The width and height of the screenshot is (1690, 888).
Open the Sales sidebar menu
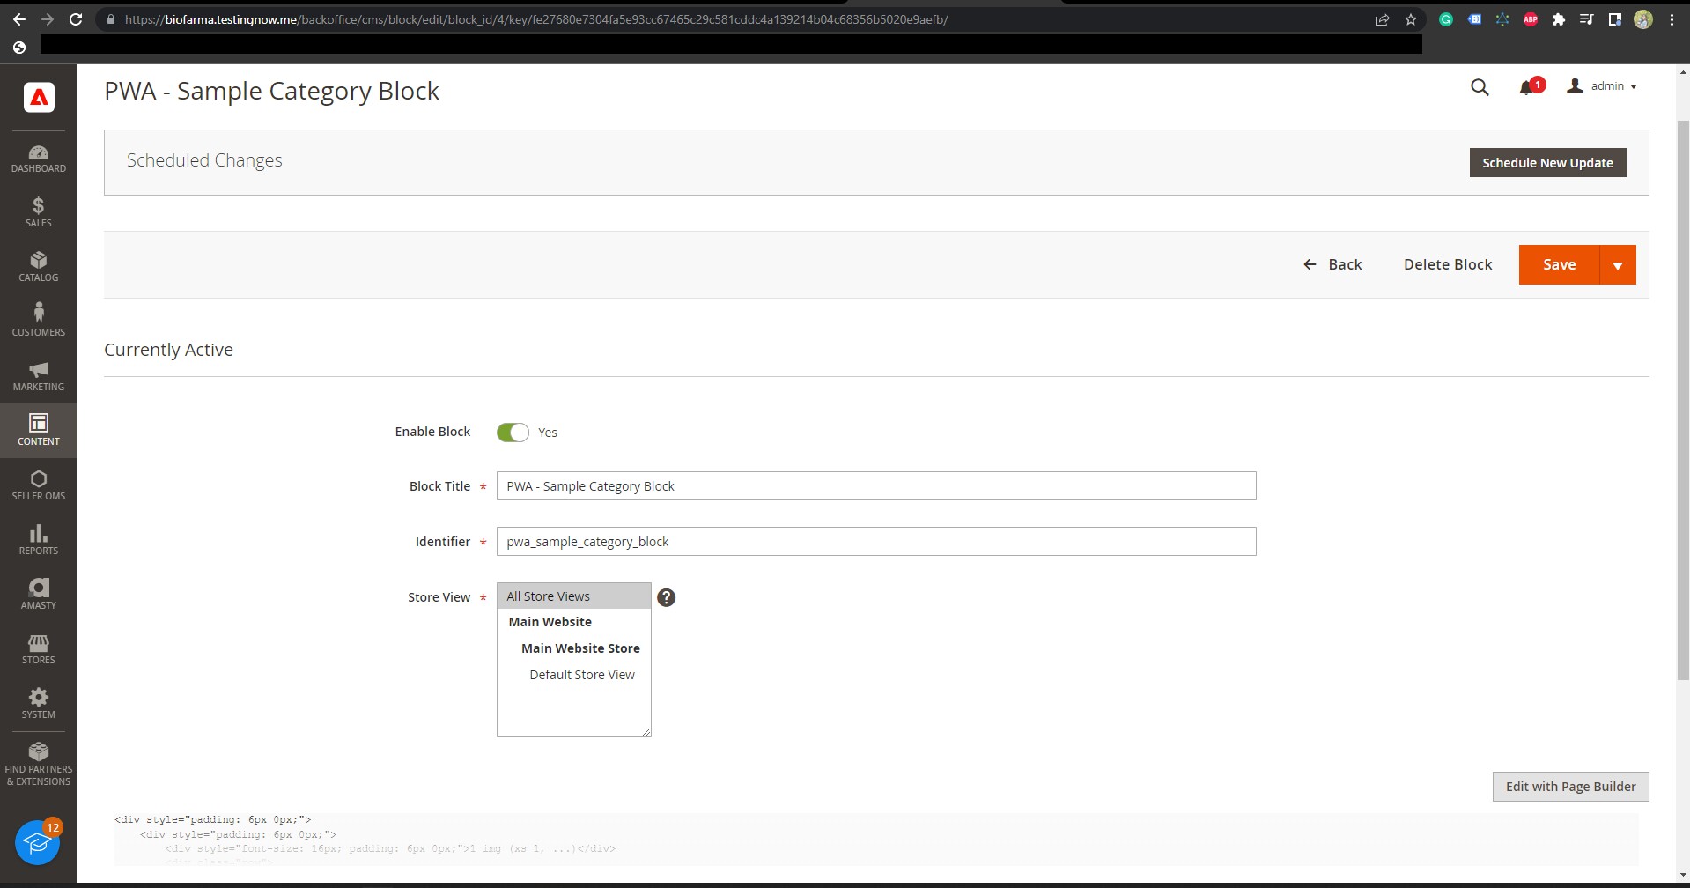tap(39, 212)
